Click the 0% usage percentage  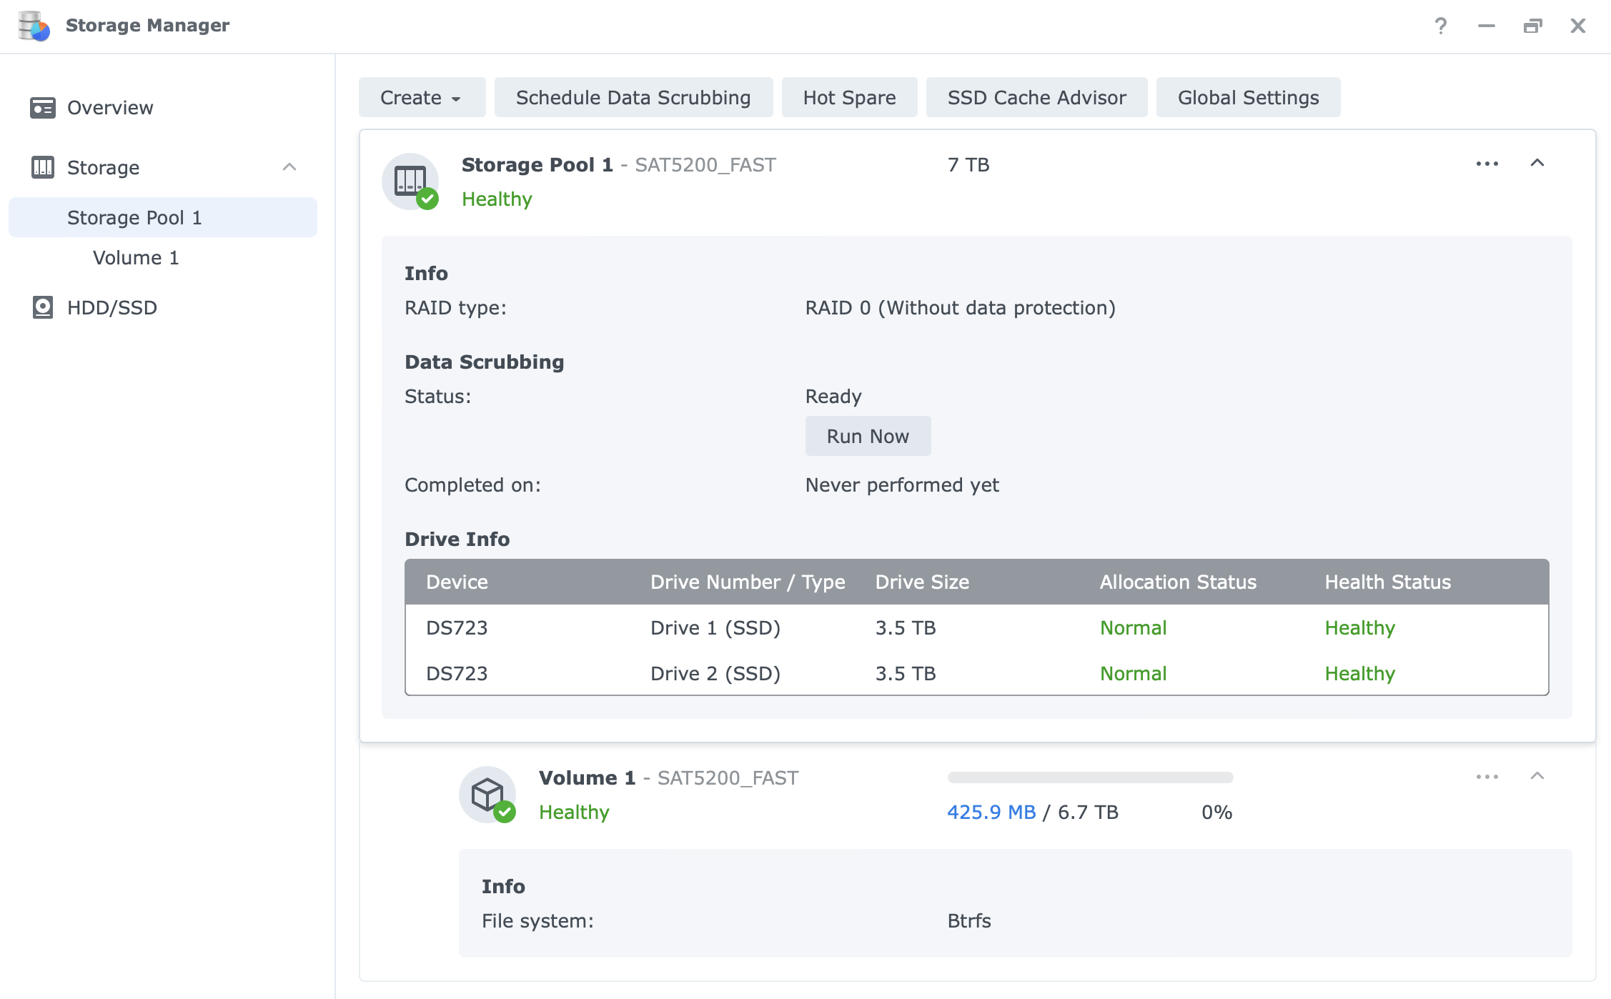coord(1217,812)
